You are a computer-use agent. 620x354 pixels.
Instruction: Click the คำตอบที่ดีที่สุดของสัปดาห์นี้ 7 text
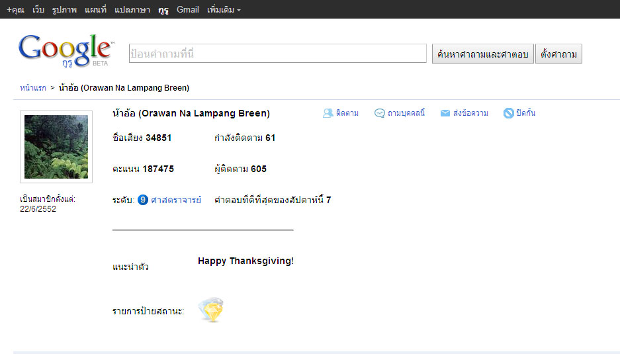273,200
